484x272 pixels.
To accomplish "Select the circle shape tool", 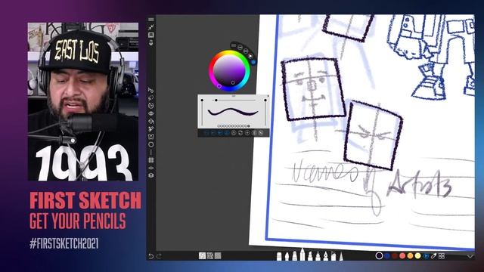I will 151,144.
